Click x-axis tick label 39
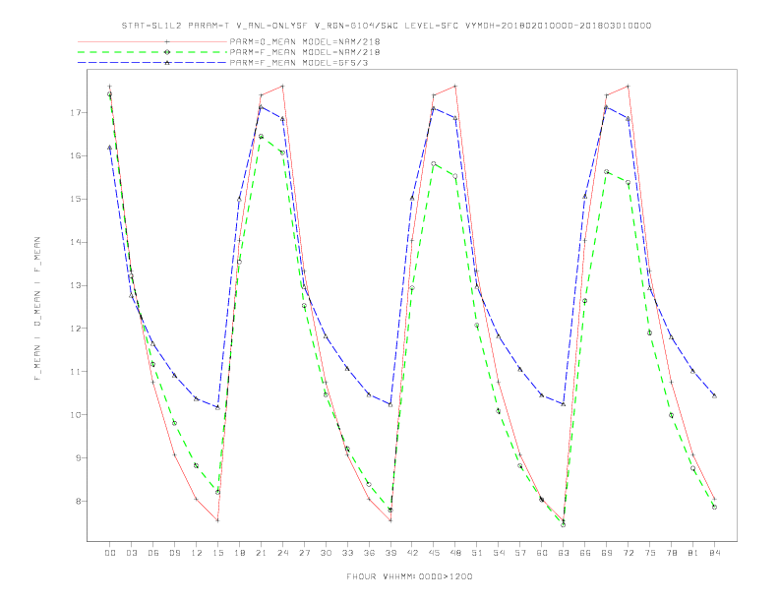 click(x=390, y=553)
